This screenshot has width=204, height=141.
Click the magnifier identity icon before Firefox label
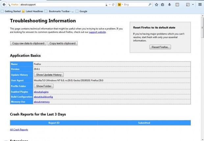pos(9,5)
